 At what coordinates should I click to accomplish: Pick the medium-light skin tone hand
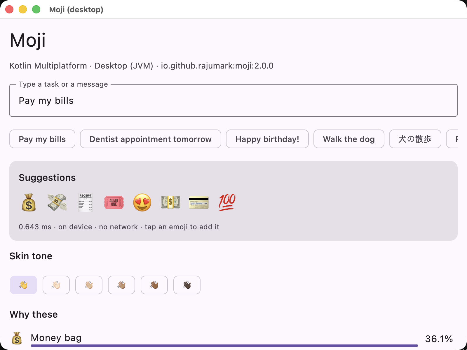(89, 285)
